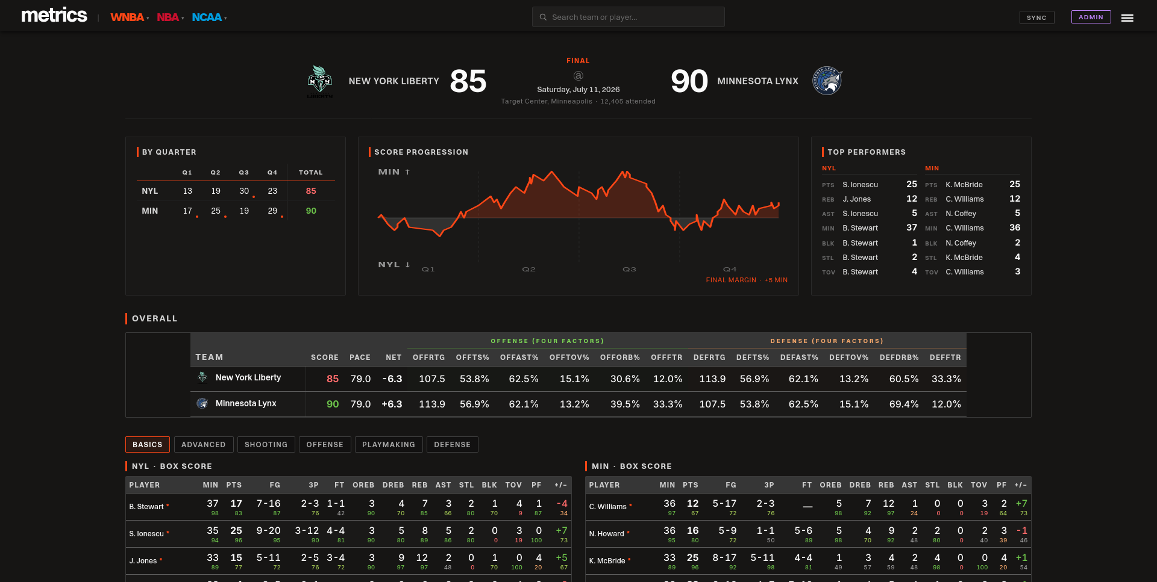The width and height of the screenshot is (1157, 582).
Task: Open K. McBride in MIN box score
Action: 607,561
